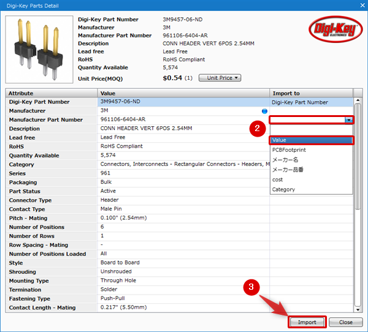This screenshot has height=332, width=368.
Task: Click the scrollbar up arrow
Action: click(x=358, y=100)
